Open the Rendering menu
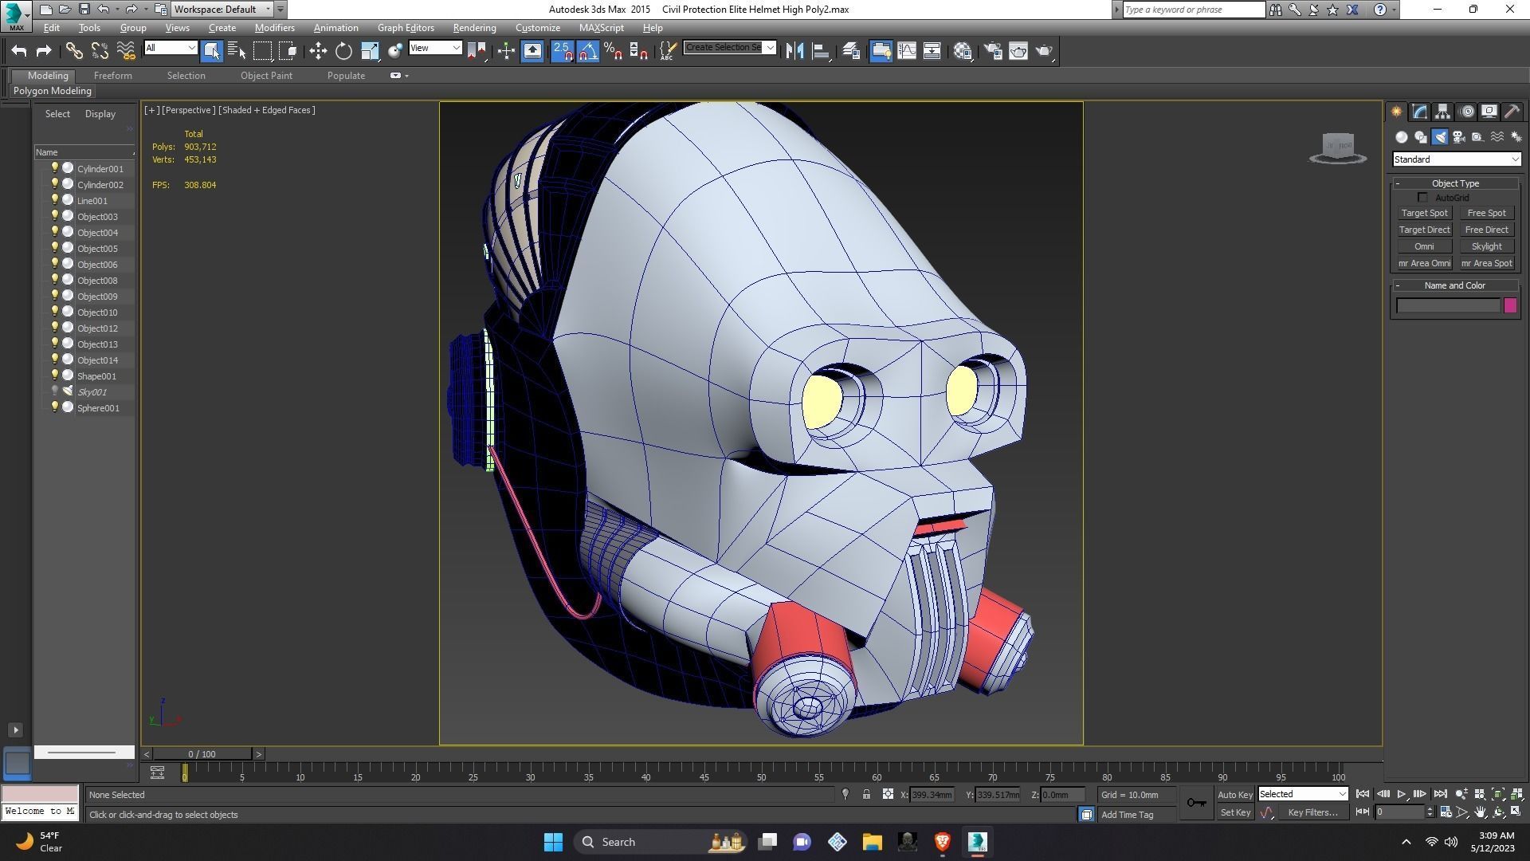The width and height of the screenshot is (1530, 861). click(x=474, y=27)
